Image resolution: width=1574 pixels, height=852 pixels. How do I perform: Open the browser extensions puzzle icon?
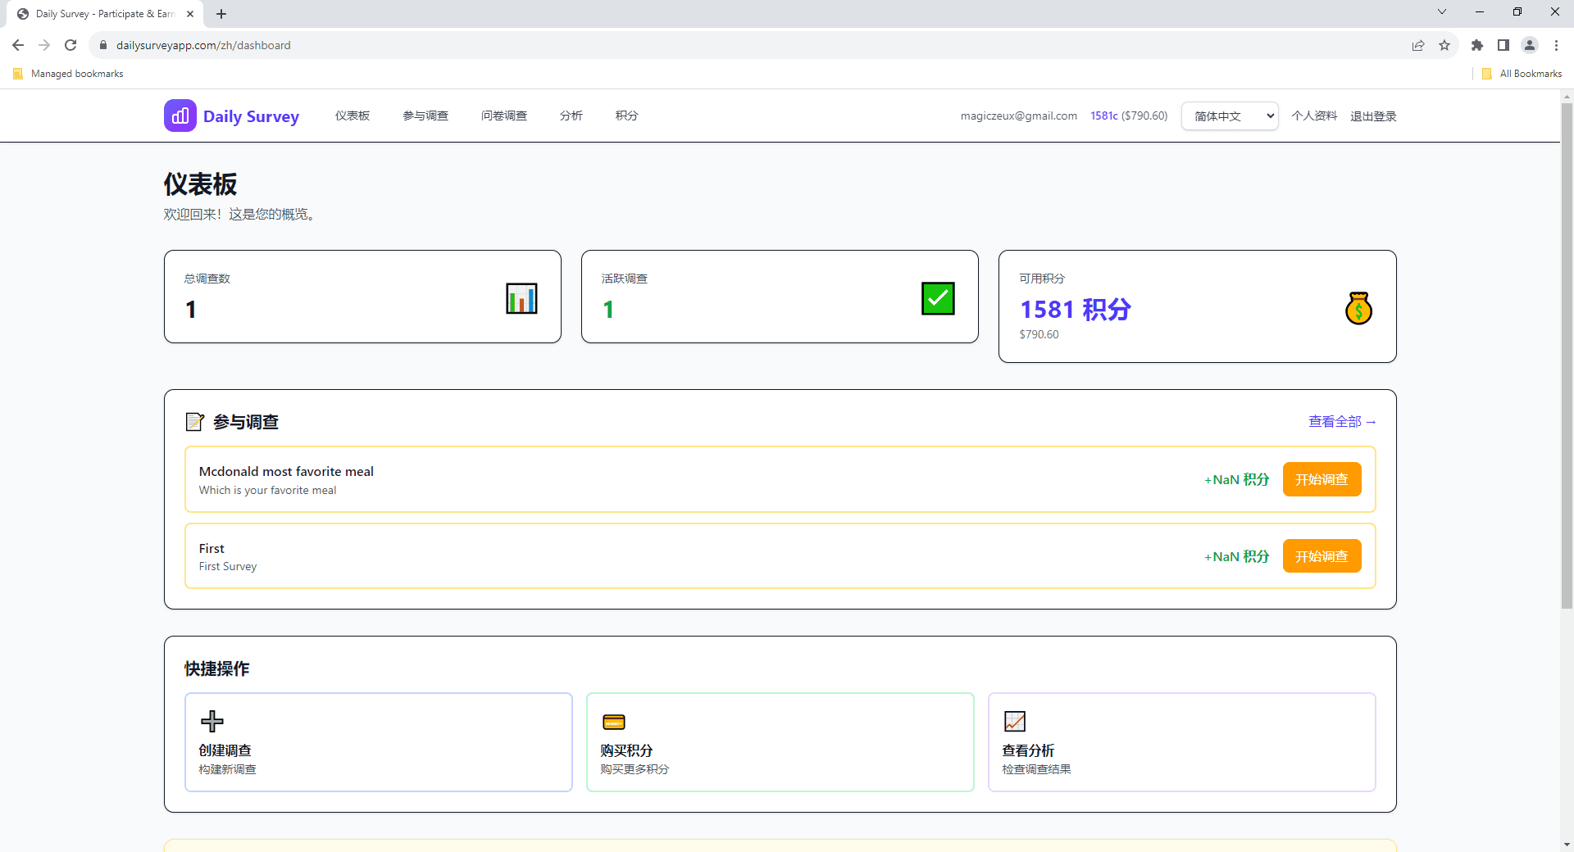[x=1477, y=45]
